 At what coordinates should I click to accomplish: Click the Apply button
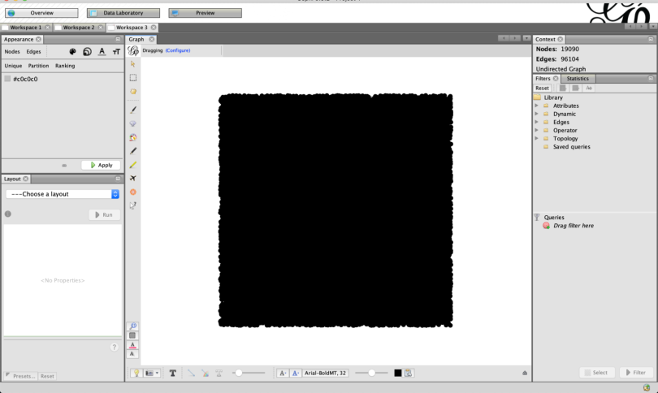click(x=101, y=166)
